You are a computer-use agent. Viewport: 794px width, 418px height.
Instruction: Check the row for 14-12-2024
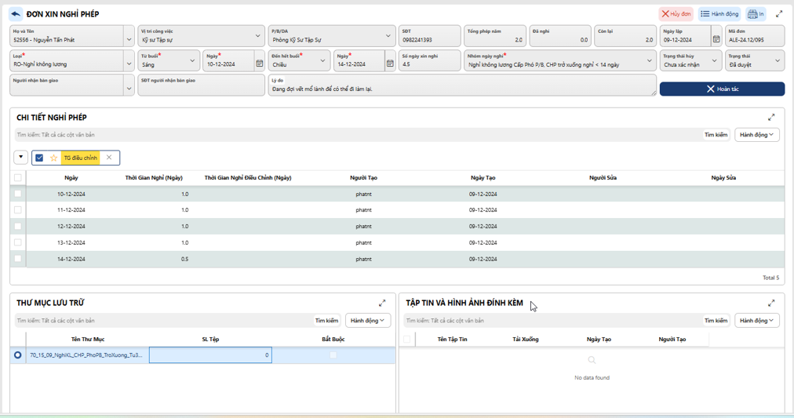pos(18,259)
